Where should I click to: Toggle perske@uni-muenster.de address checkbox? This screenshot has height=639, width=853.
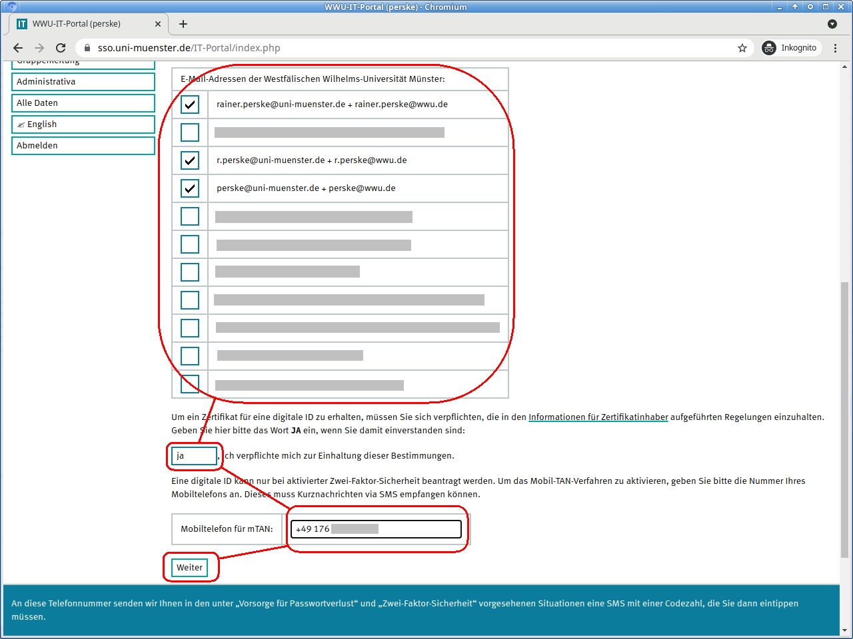click(x=190, y=188)
